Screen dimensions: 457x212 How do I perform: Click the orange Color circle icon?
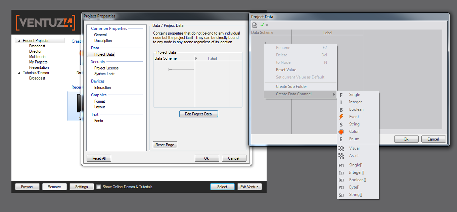click(341, 131)
